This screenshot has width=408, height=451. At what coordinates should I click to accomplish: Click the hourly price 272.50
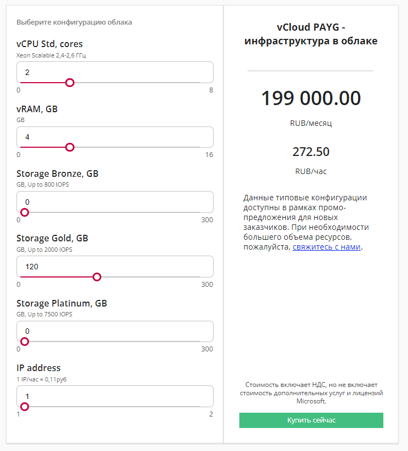tap(311, 152)
